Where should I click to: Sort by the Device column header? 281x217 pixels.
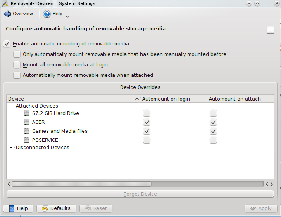(70, 99)
